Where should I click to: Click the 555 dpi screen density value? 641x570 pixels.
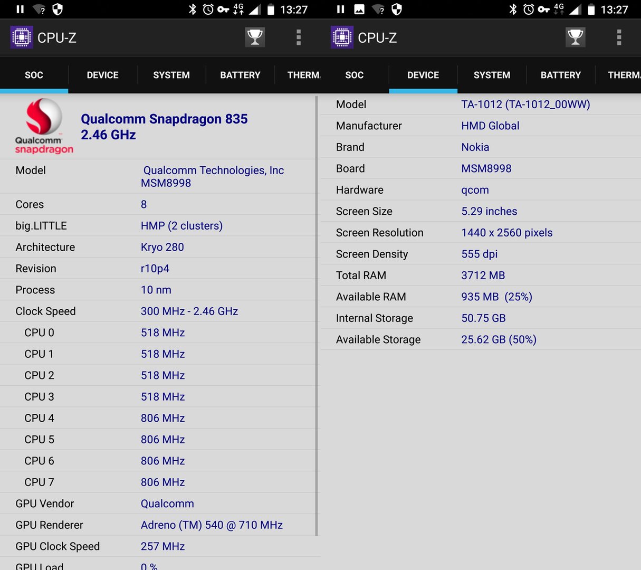[479, 254]
